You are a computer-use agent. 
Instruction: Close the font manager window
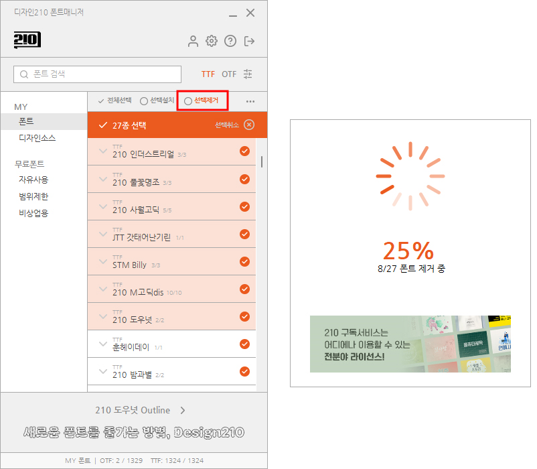pyautogui.click(x=250, y=13)
